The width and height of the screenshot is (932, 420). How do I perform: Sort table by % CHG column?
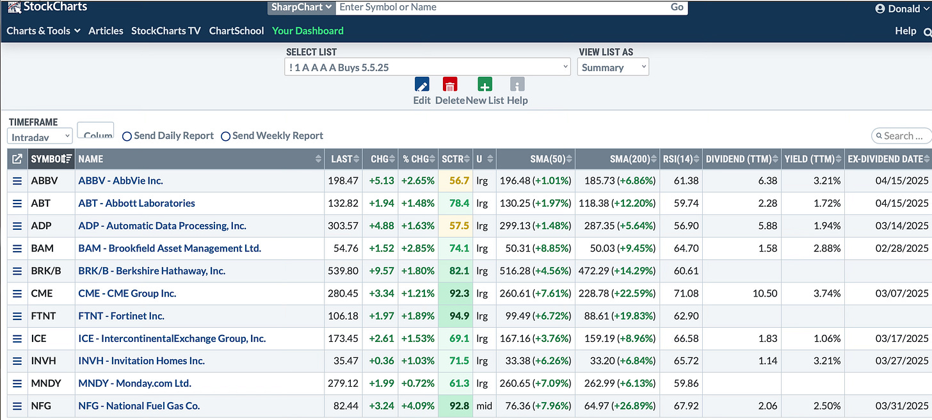coord(418,159)
